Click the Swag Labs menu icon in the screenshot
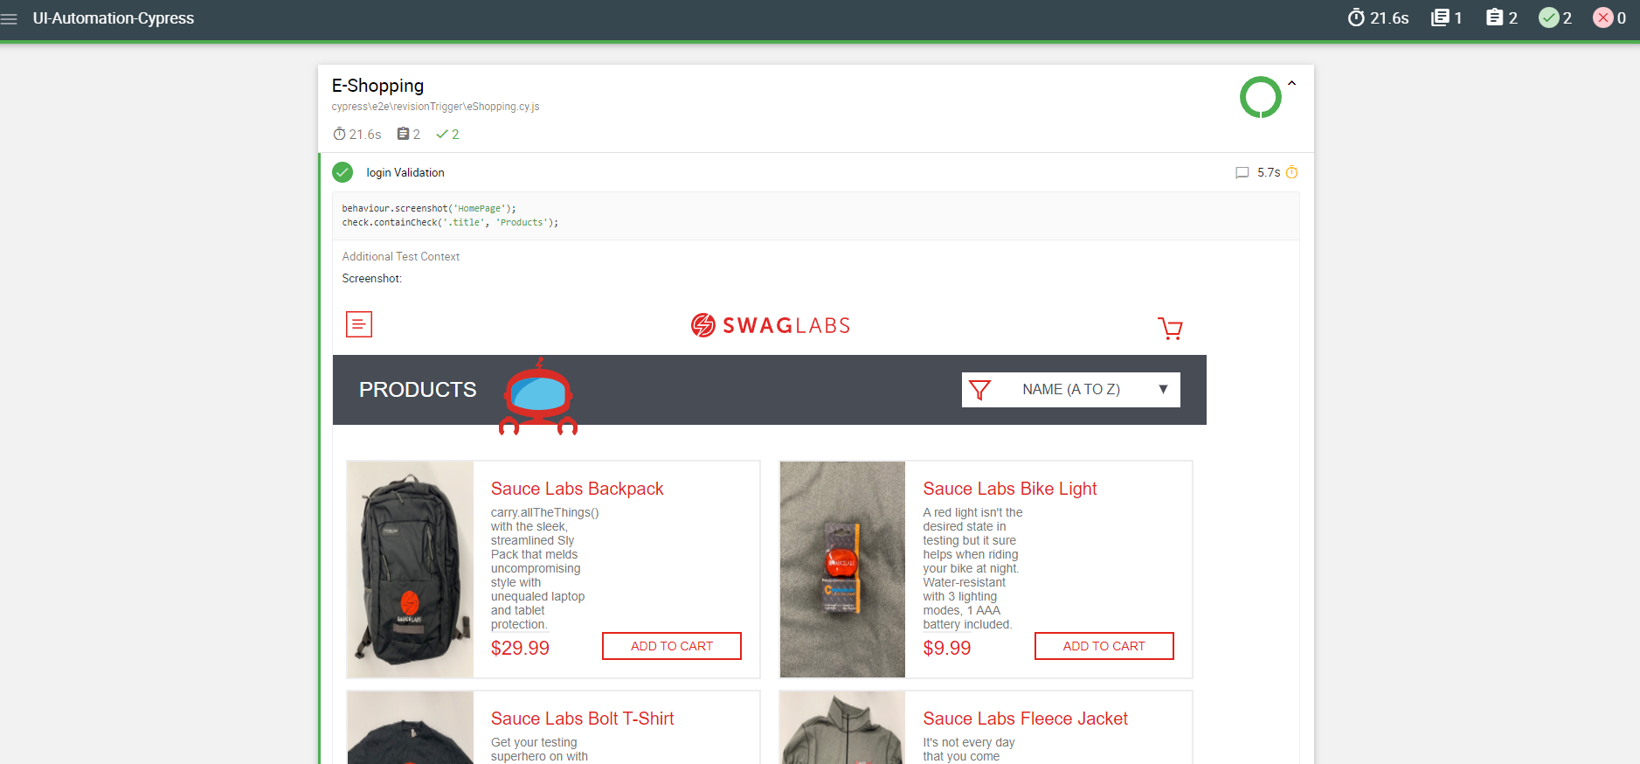This screenshot has height=764, width=1640. tap(359, 324)
